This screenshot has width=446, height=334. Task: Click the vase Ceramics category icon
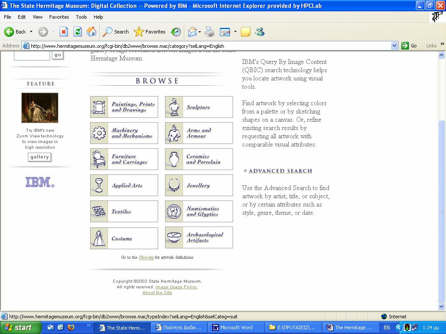click(x=174, y=159)
